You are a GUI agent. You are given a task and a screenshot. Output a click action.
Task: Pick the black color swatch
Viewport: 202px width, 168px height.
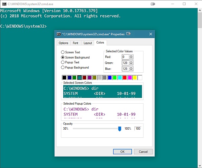tap(64, 77)
